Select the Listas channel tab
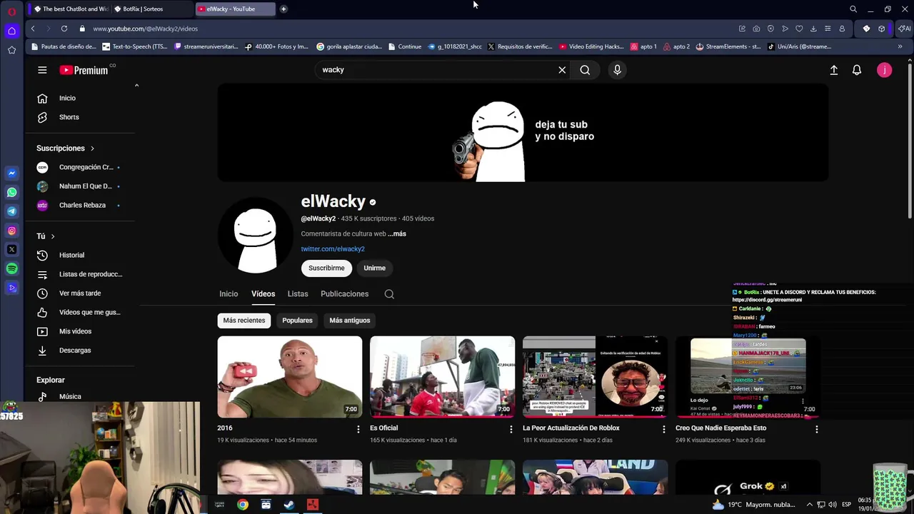Viewport: 914px width, 514px height. pyautogui.click(x=298, y=294)
